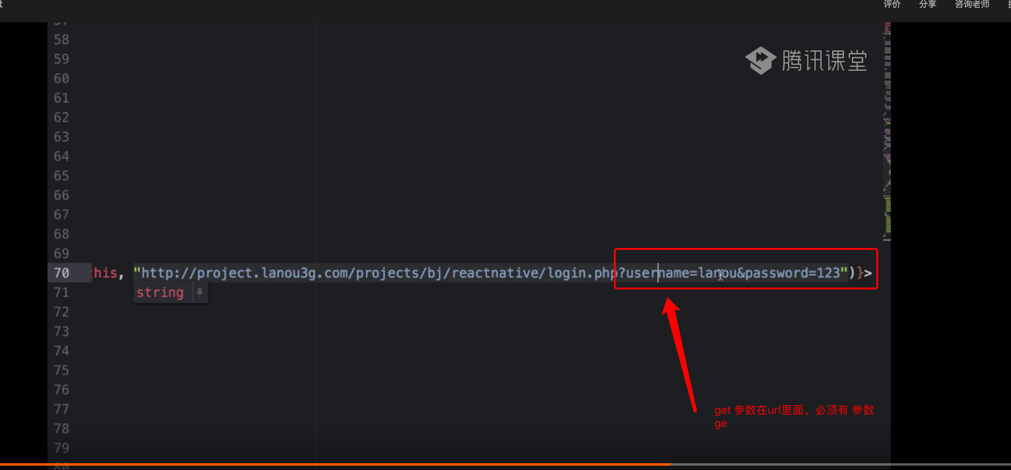Click line number 71 in the gutter

(x=62, y=292)
